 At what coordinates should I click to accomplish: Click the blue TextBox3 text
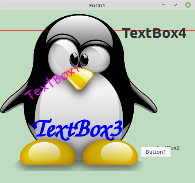point(78,130)
